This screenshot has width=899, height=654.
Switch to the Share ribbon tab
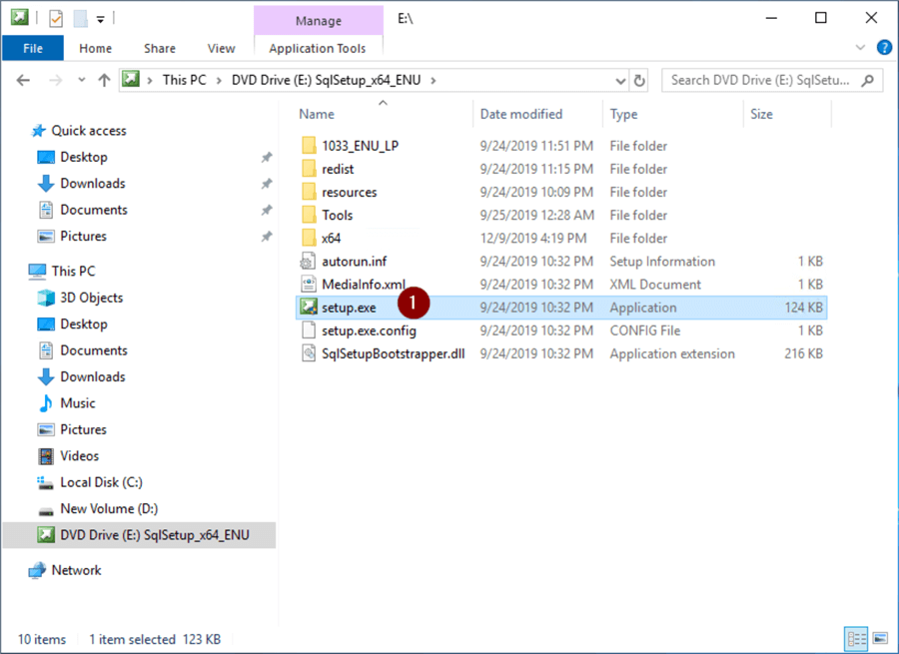[x=160, y=48]
